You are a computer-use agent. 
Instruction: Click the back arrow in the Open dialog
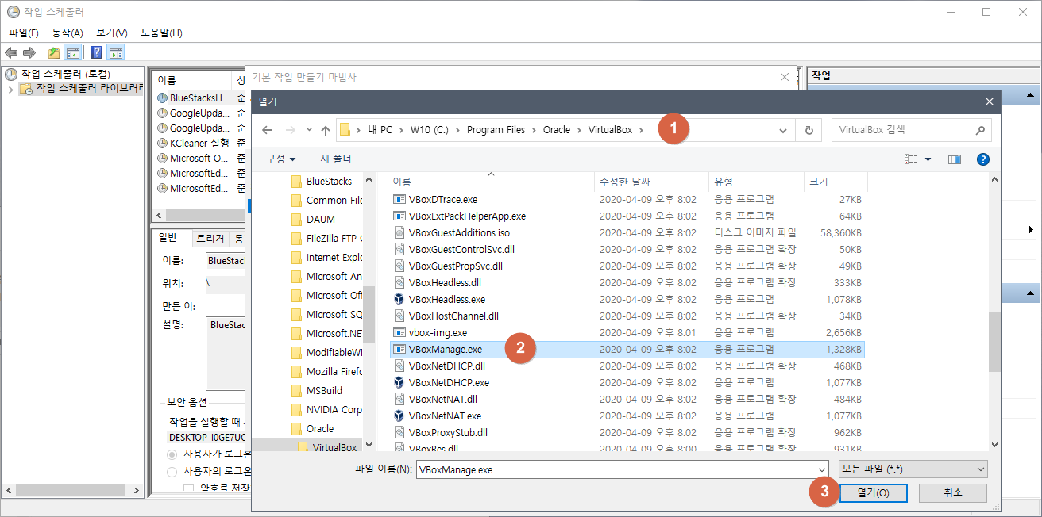click(268, 130)
